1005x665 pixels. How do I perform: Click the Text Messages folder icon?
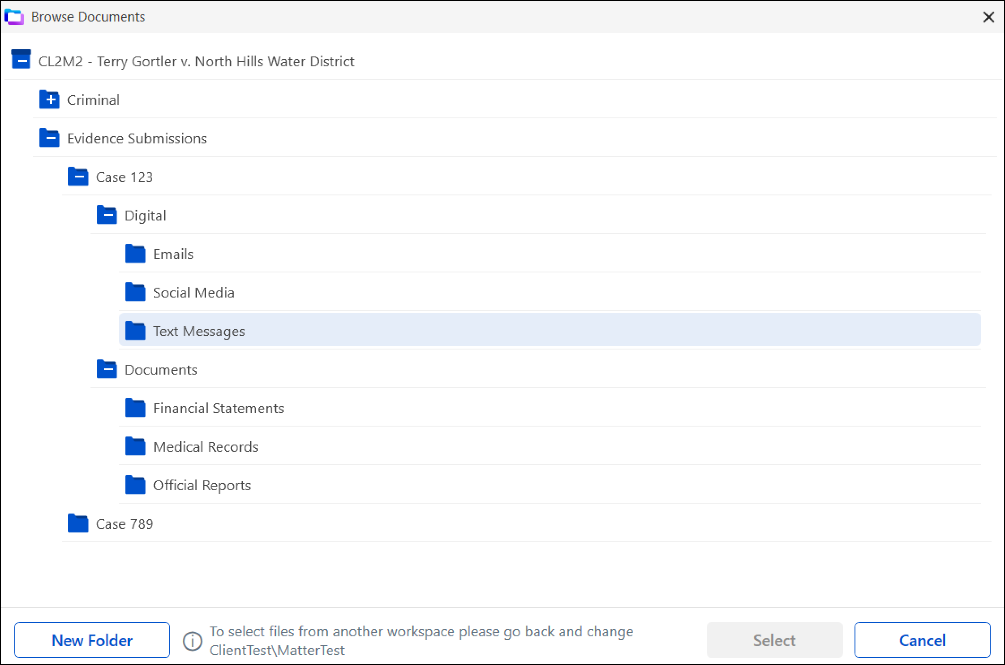[x=135, y=330]
